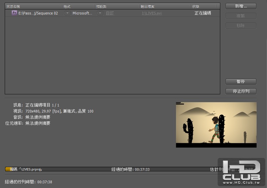Viewport: 267px width, 188px height.
Task: Click the Microsoft... format value
Action: pos(82,13)
